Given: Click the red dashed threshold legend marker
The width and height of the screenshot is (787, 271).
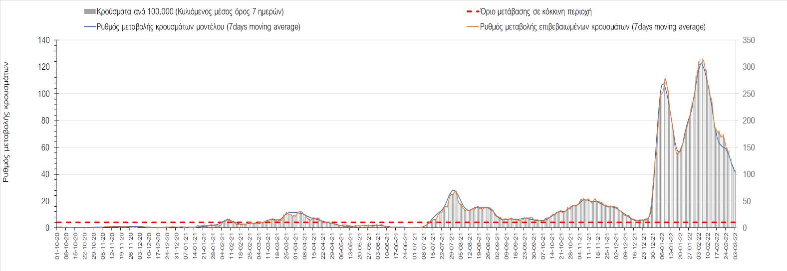Looking at the screenshot, I should pos(473,11).
